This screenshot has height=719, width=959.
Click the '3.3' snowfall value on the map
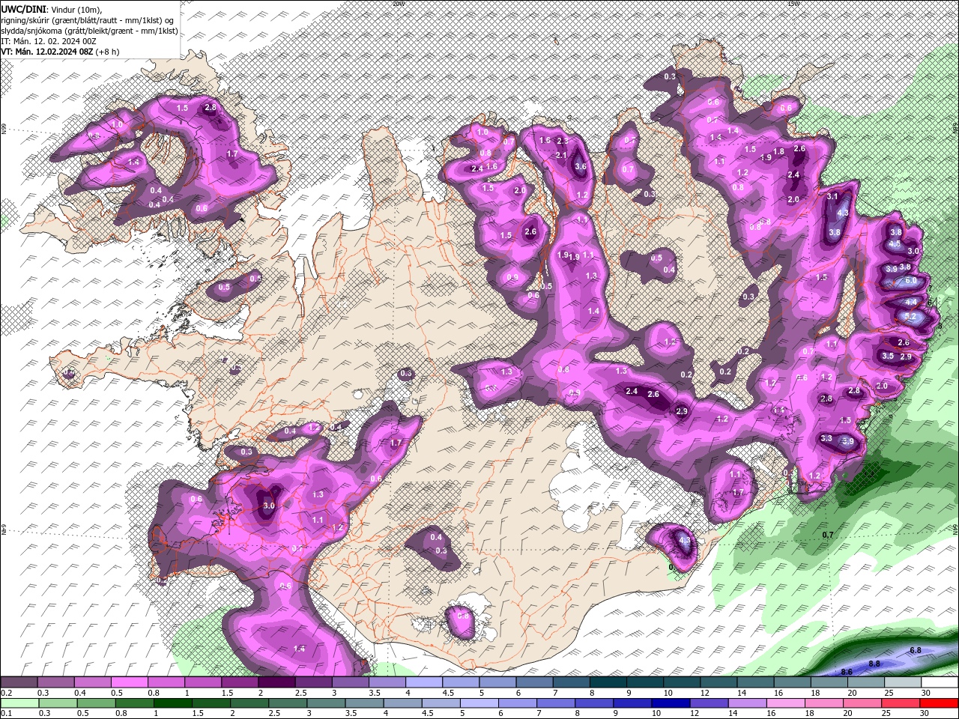pos(826,438)
